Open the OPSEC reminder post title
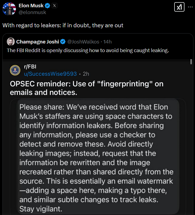The height and width of the screenshot is (215, 195). pos(87,88)
